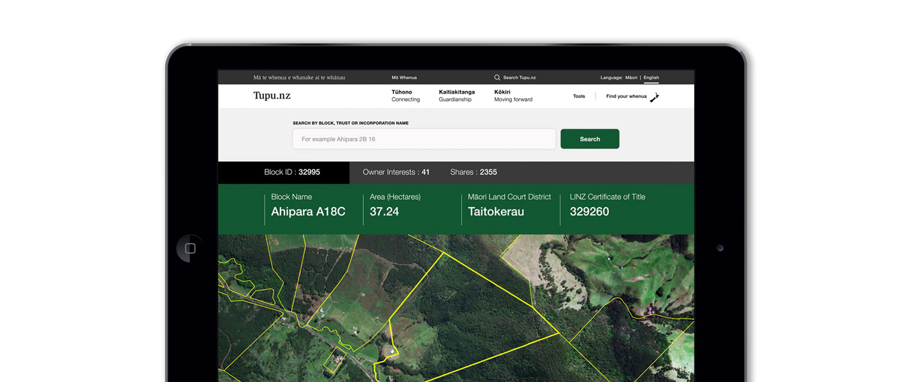Select the Block ID 32995 tab
This screenshot has width=918, height=382.
point(293,172)
